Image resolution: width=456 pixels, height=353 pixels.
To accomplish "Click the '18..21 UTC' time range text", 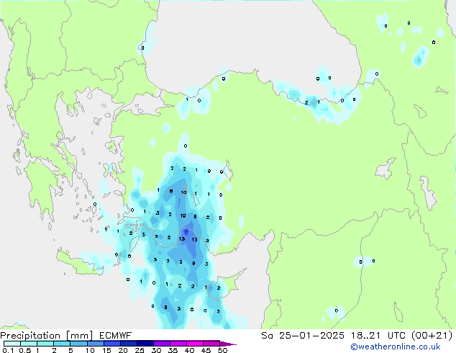I will pyautogui.click(x=378, y=336).
